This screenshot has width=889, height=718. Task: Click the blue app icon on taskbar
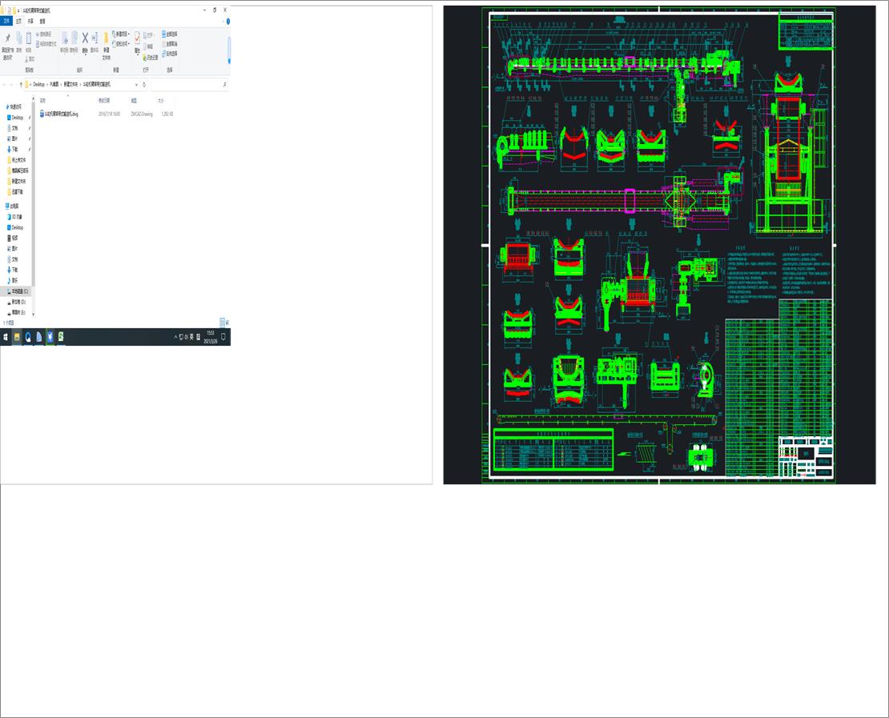[50, 337]
